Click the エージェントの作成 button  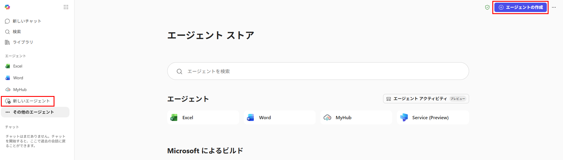520,7
